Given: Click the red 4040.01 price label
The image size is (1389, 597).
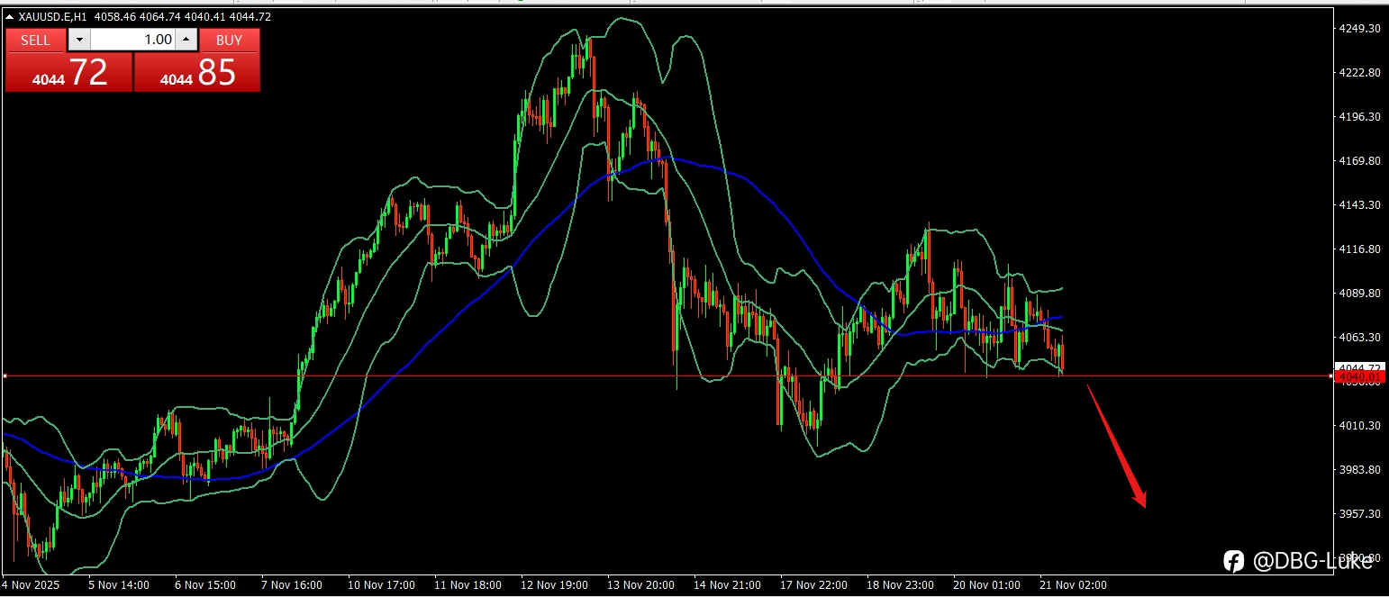Looking at the screenshot, I should point(1360,377).
